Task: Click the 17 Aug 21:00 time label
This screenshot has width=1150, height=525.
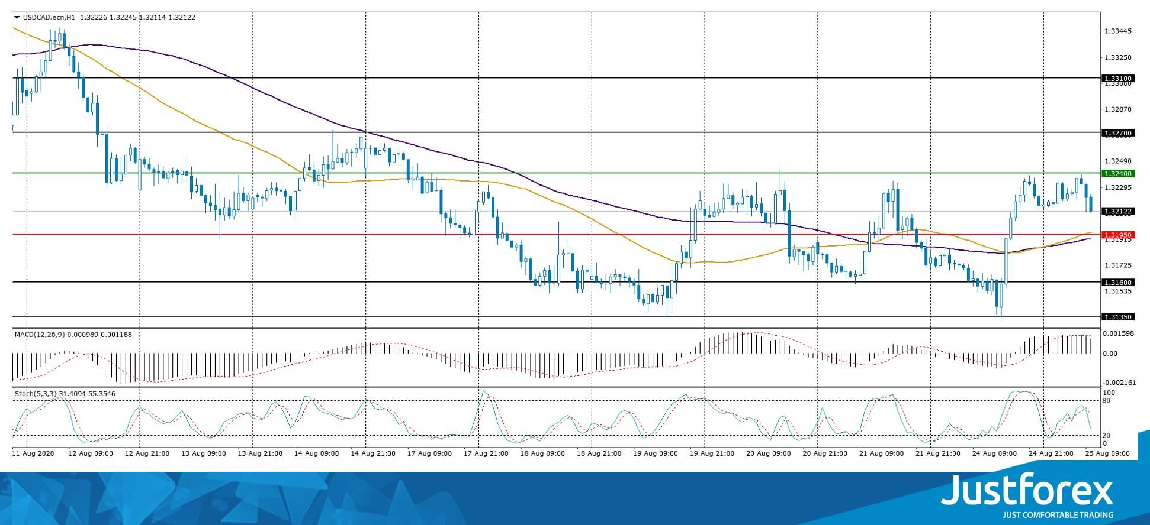Action: point(486,453)
